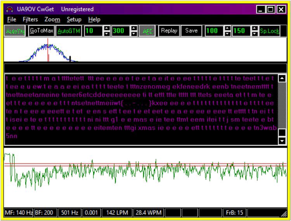Click the Replay button
The image size is (291, 221).
(169, 31)
